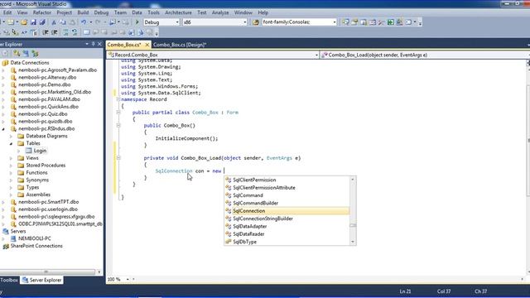Select SqlClientPermission in IntelliSense list

[x=254, y=180]
